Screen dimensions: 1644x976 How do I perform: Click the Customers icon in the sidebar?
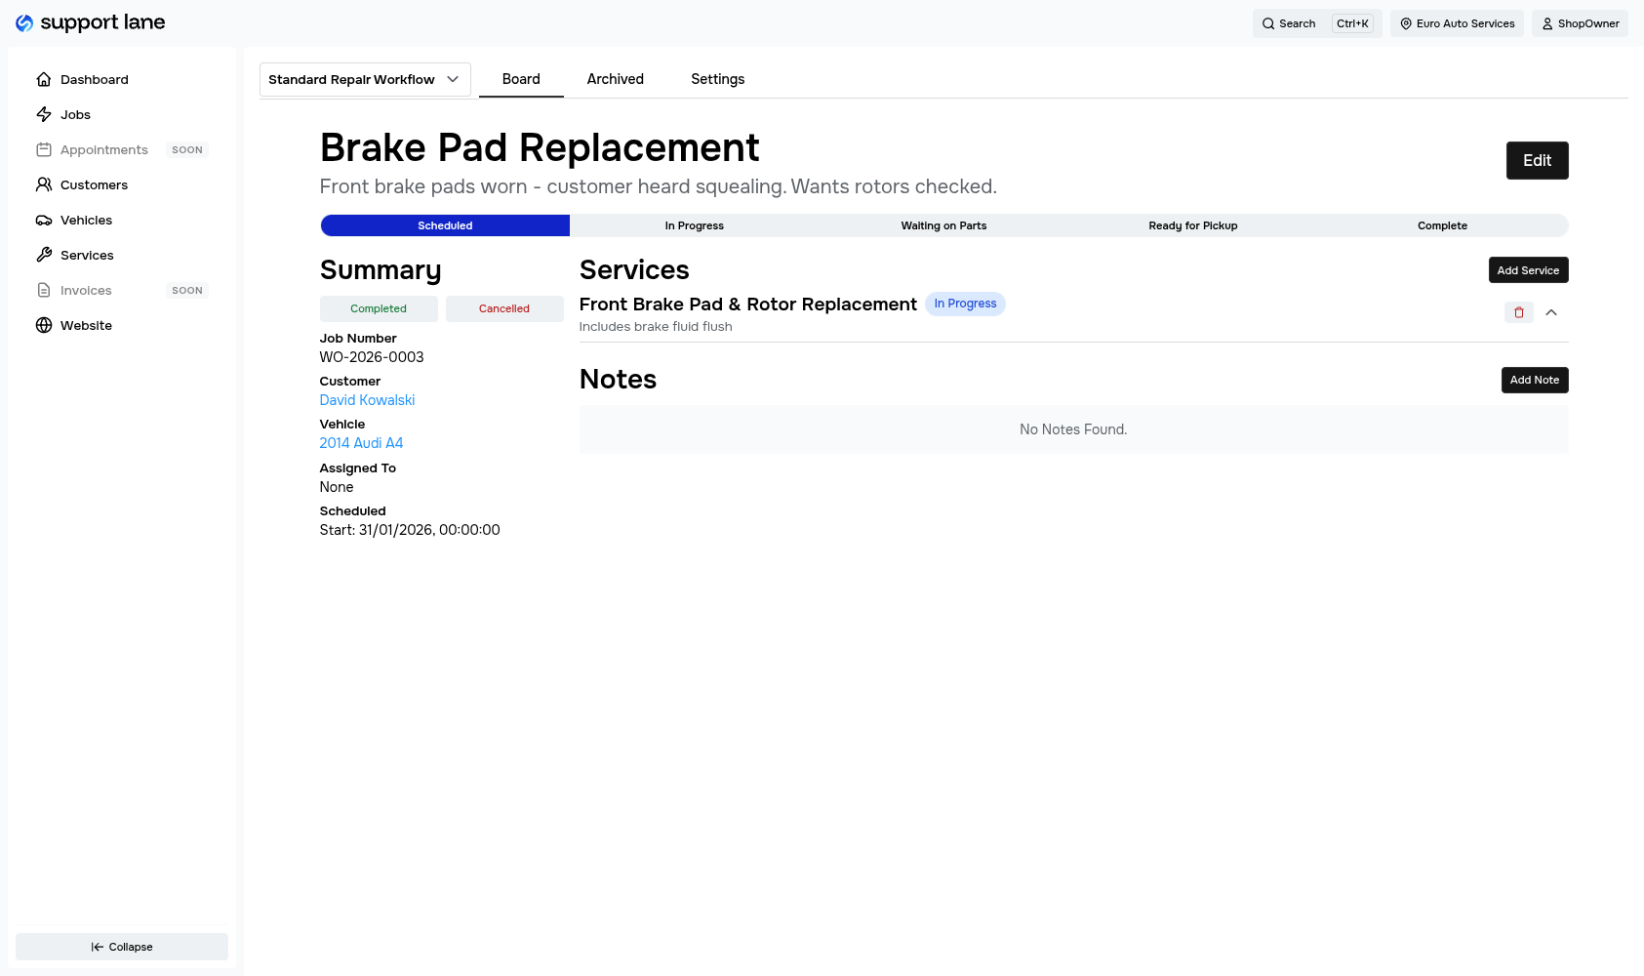(44, 184)
